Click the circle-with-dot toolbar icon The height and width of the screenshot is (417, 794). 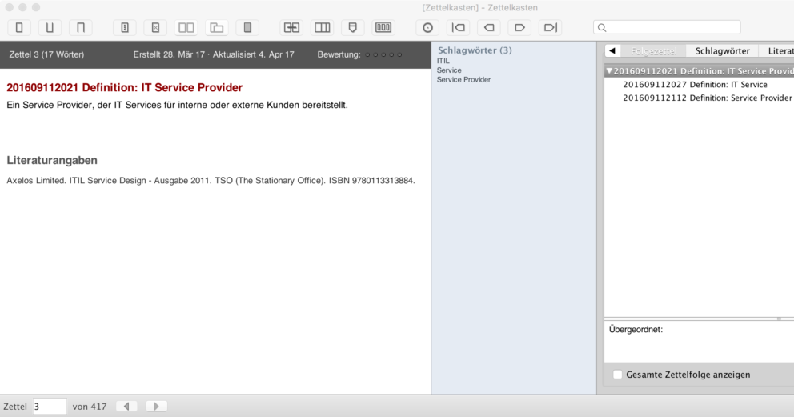(428, 27)
